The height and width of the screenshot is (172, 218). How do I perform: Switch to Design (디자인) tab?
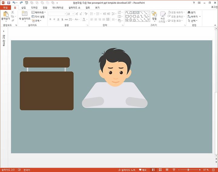(34, 8)
